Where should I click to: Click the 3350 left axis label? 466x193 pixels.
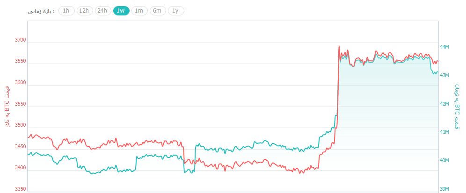(x=20, y=189)
